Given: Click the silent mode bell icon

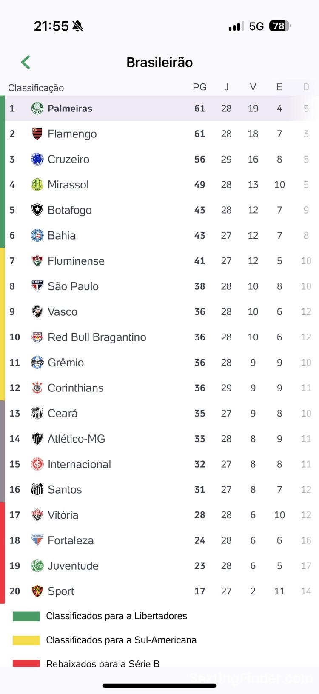Looking at the screenshot, I should click(x=78, y=26).
